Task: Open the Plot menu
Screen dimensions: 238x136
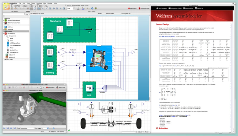Action: tap(44, 3)
